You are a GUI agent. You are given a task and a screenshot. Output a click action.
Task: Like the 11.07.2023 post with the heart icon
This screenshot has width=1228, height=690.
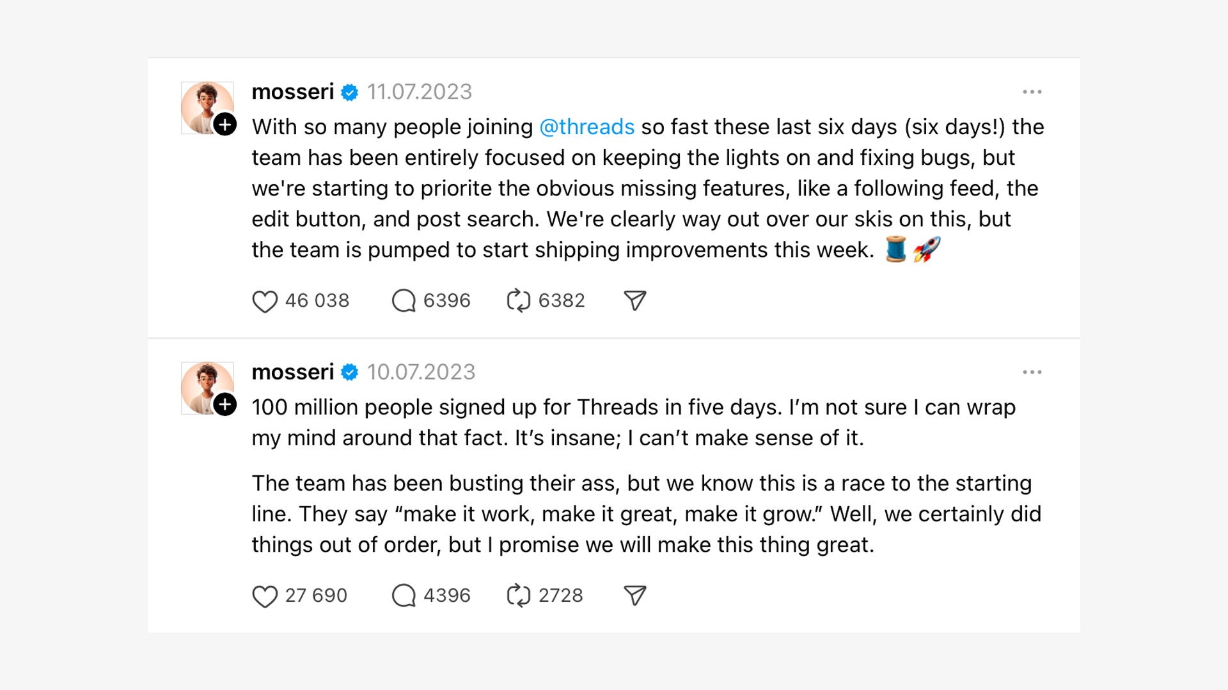tap(264, 301)
